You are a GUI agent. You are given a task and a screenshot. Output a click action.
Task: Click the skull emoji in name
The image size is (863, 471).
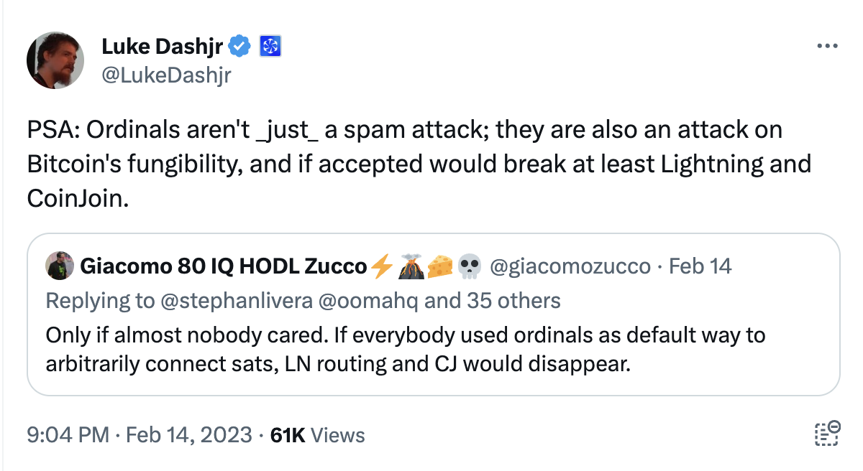469,266
